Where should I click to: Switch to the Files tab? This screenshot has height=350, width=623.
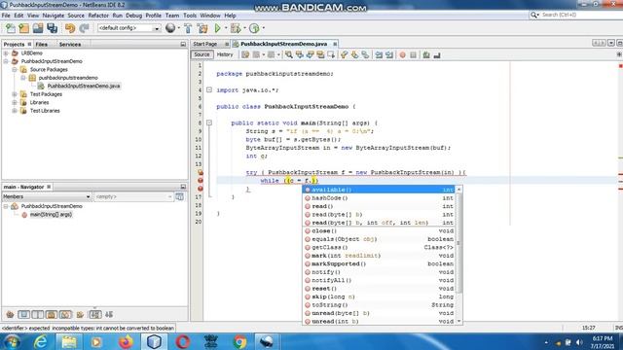click(41, 45)
